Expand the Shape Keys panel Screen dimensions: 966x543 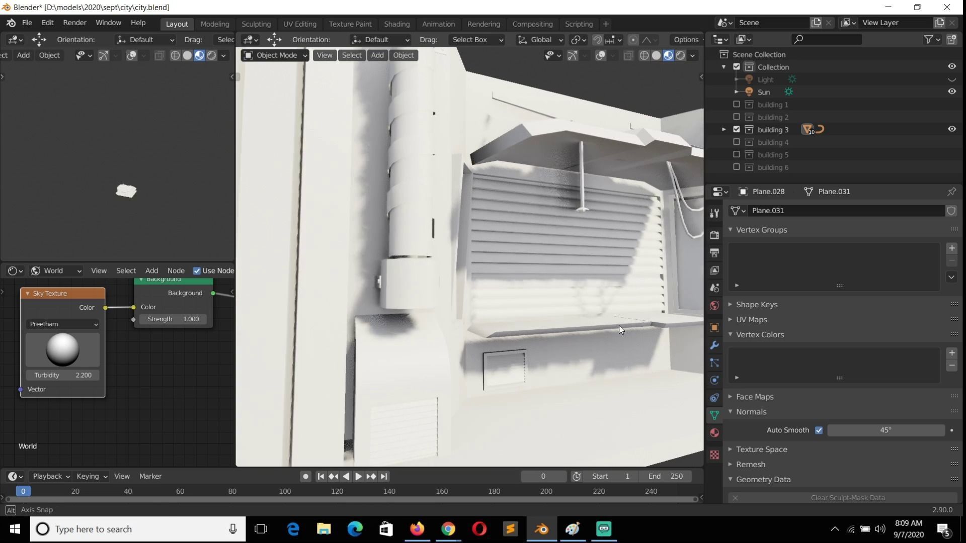[x=756, y=305]
